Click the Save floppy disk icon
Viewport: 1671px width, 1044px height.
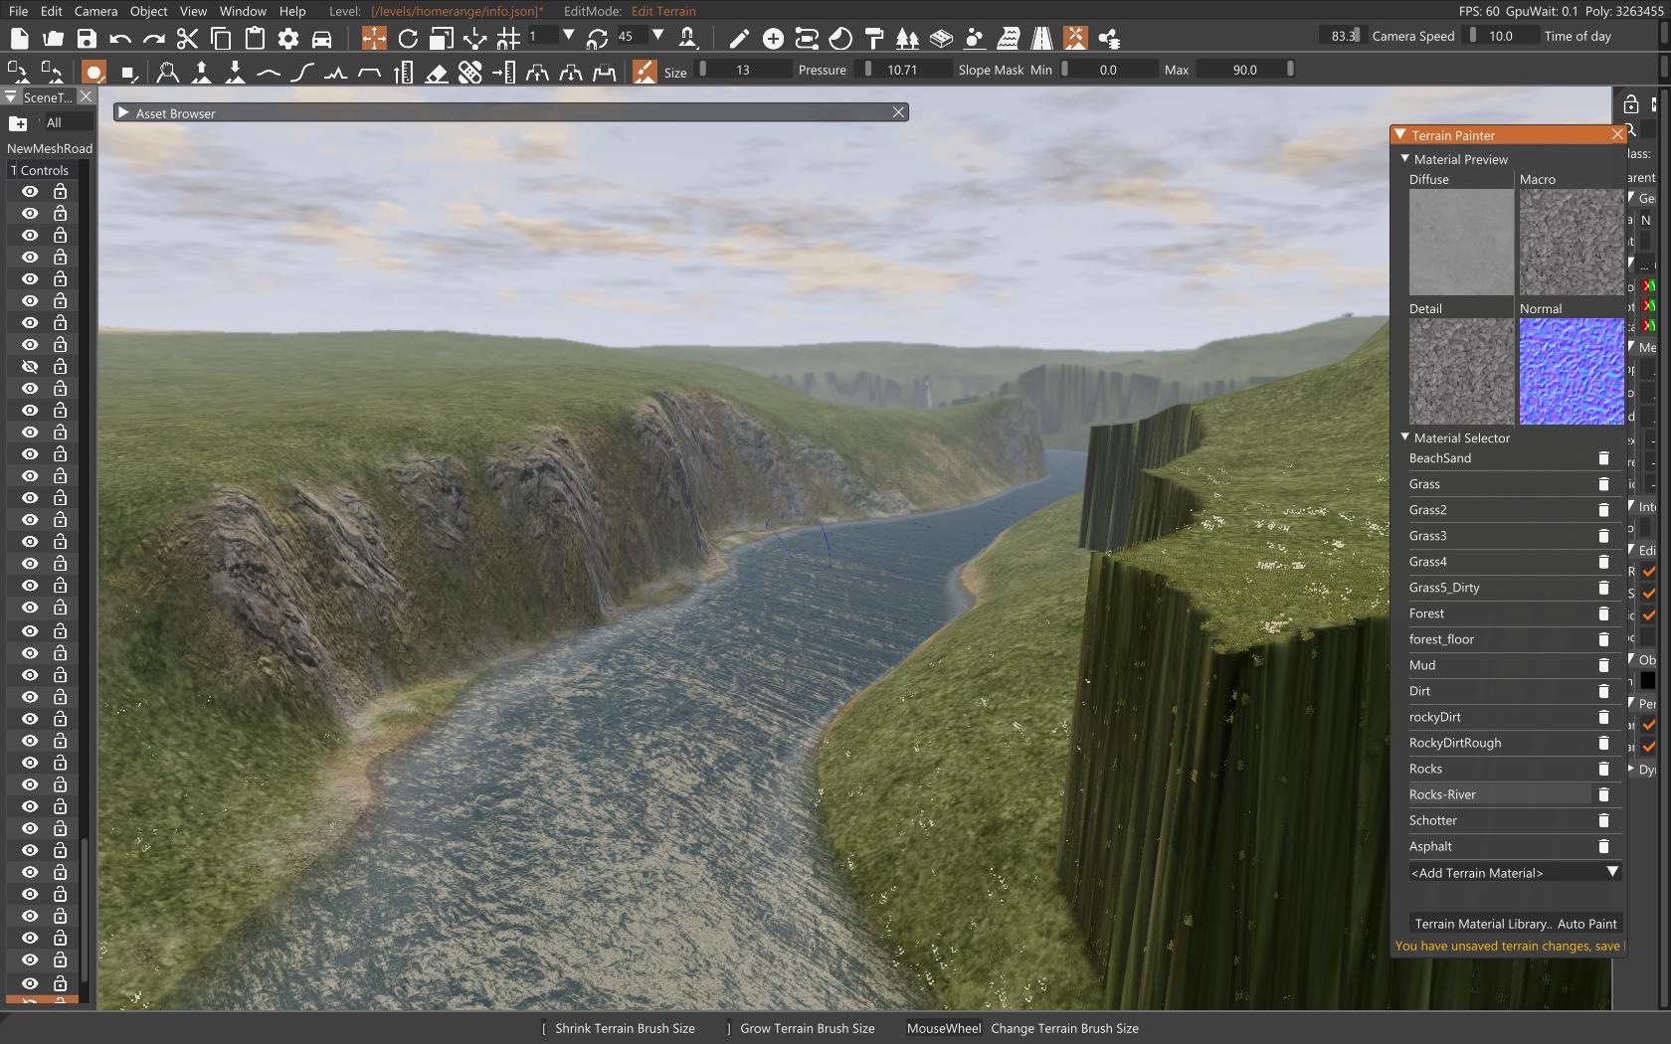87,39
